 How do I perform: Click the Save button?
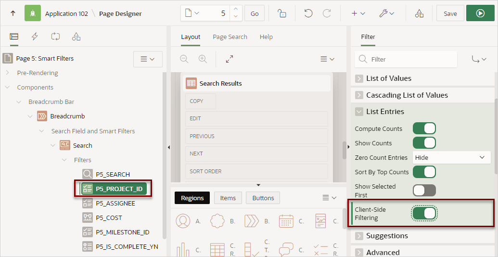[x=450, y=13]
